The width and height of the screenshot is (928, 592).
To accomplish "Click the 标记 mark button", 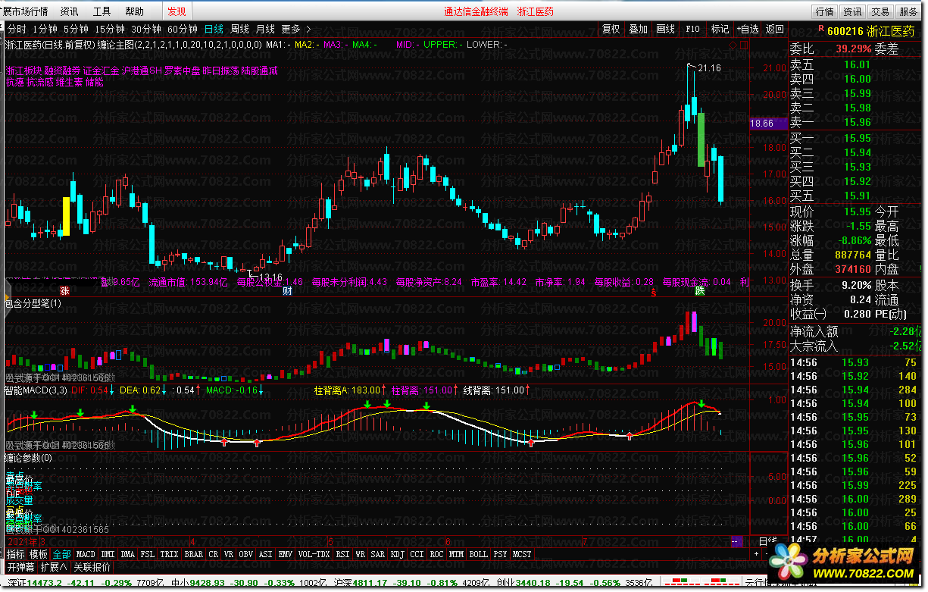I will coord(720,30).
